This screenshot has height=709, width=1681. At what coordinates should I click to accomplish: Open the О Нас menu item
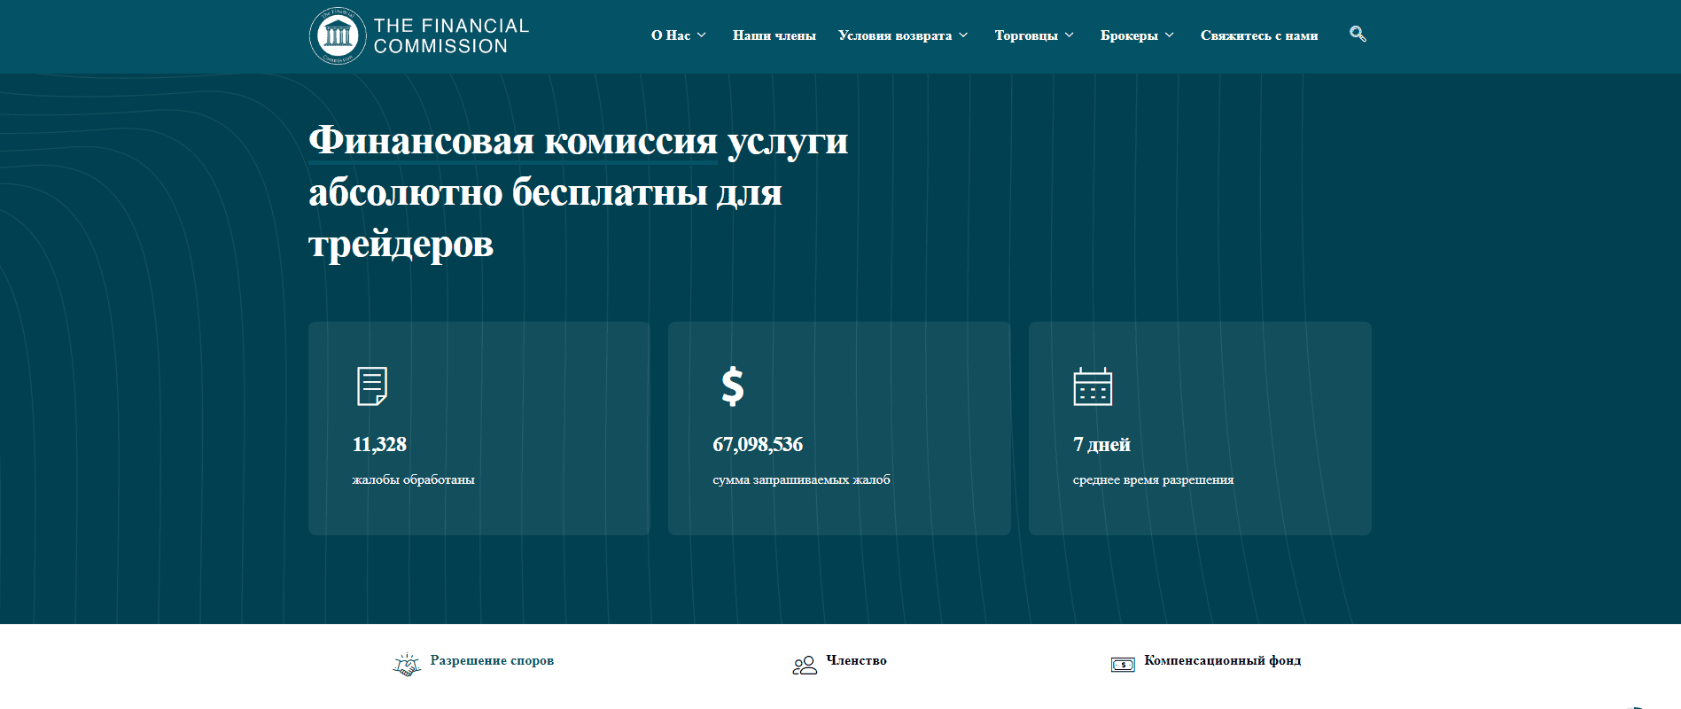[x=671, y=35]
